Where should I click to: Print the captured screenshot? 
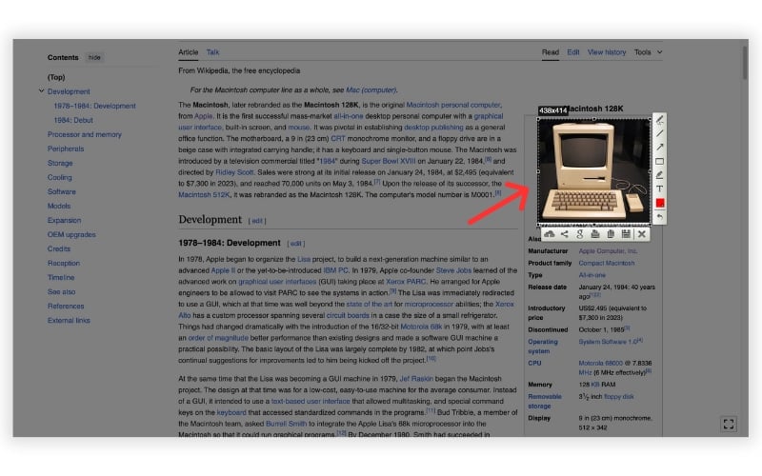[595, 234]
